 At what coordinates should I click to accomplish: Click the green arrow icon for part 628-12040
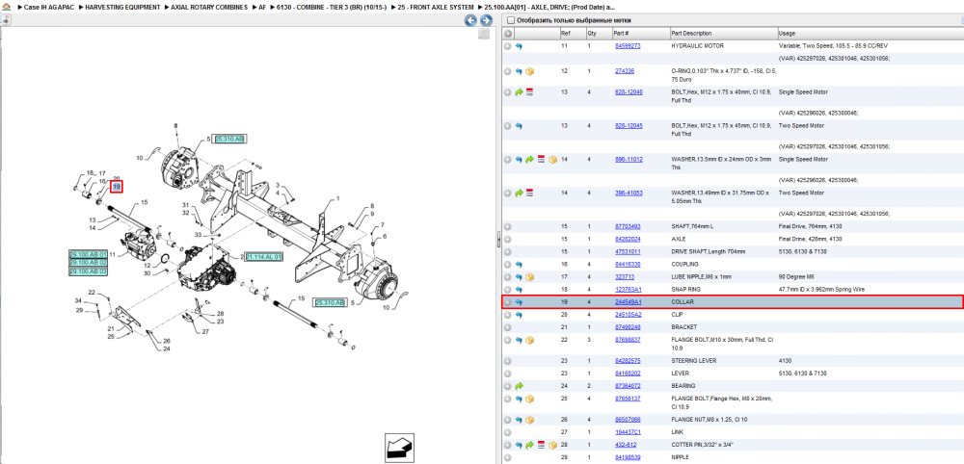click(519, 92)
